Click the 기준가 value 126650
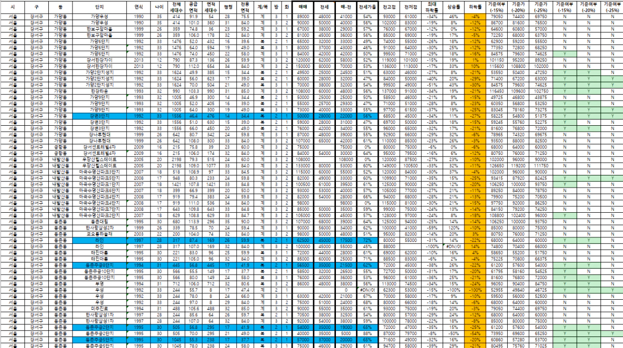 (498, 165)
